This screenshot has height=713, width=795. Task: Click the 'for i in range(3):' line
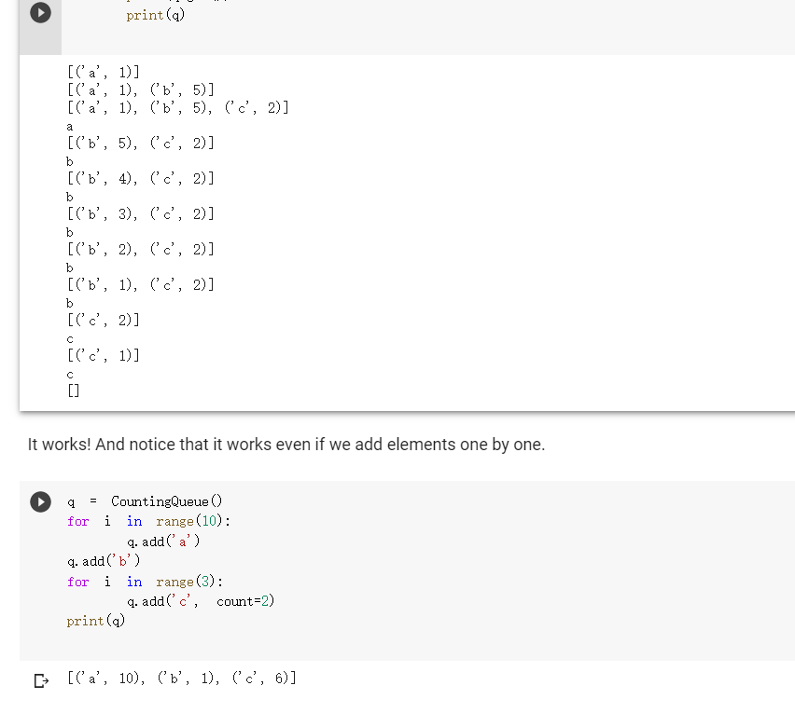(x=145, y=582)
